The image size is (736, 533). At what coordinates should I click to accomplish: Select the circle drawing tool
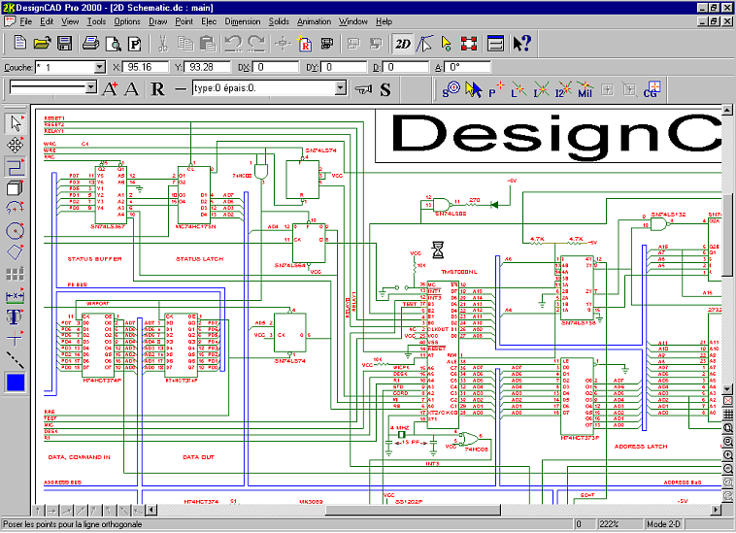pyautogui.click(x=15, y=231)
